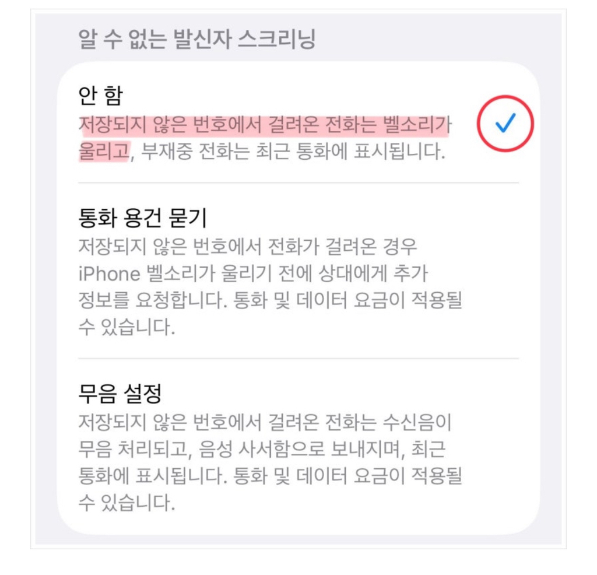The height and width of the screenshot is (575, 597).
Task: Click the last 수 있습니다 line at bottom
Action: (x=127, y=503)
